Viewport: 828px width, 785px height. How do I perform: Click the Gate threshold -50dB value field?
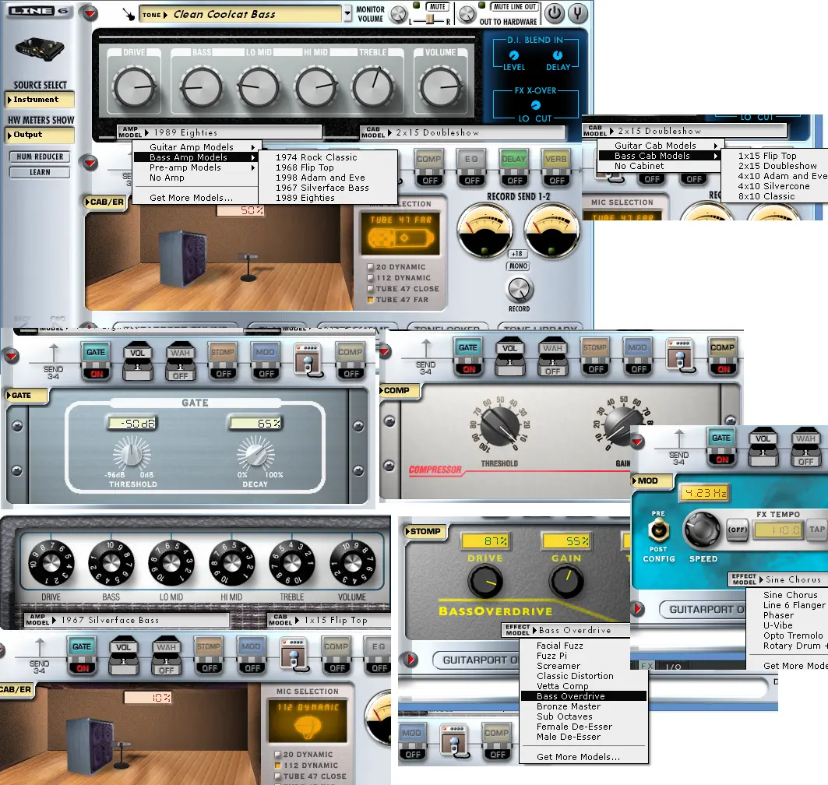tap(132, 424)
